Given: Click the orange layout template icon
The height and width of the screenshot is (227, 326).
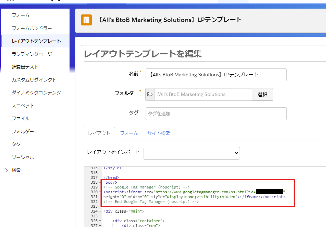Looking at the screenshot, I should coord(86,20).
